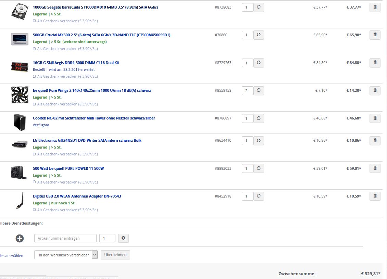Screen dimensions: 387x279
Task: Update quantity for Cooltek NC-02
Action: [x=259, y=118]
